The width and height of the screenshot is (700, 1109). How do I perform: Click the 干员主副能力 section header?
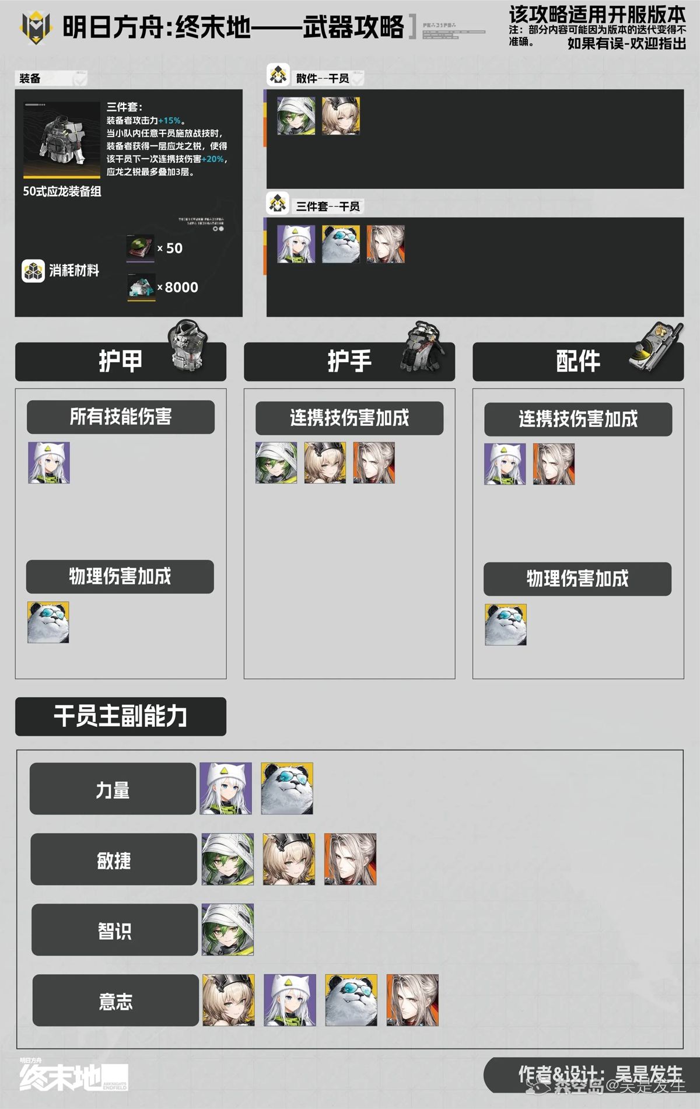pos(121,716)
